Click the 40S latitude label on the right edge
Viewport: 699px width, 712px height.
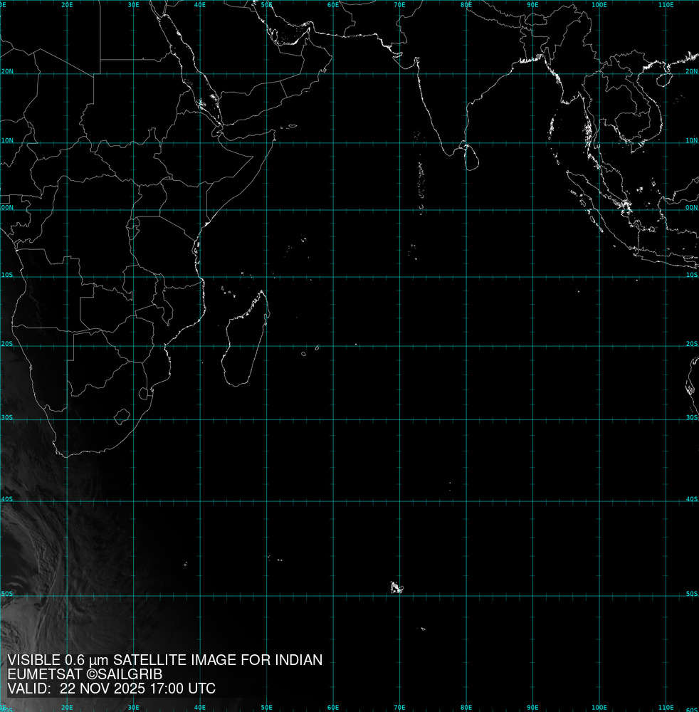point(691,499)
